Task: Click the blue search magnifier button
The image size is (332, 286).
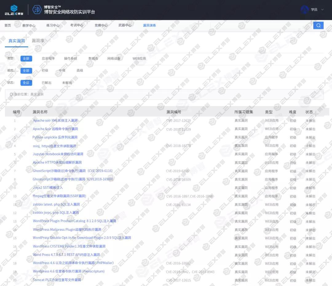Action: click(318, 25)
